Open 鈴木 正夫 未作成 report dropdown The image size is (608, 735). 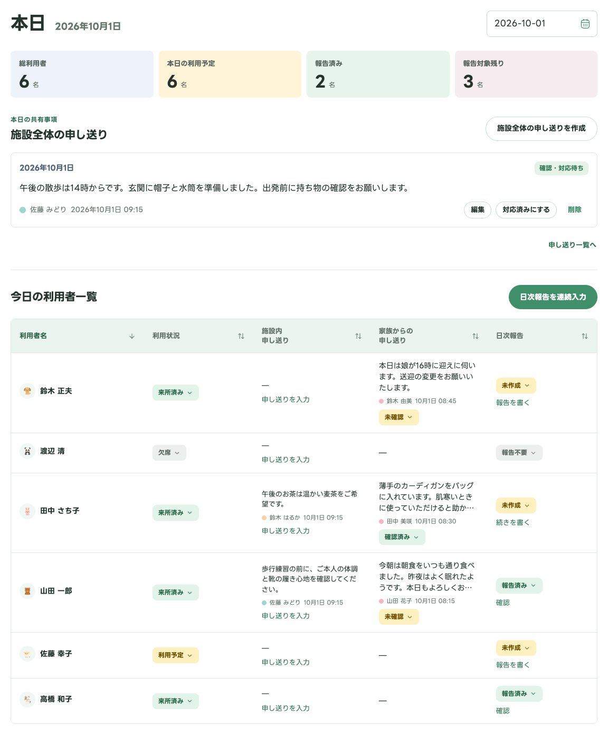tap(516, 386)
